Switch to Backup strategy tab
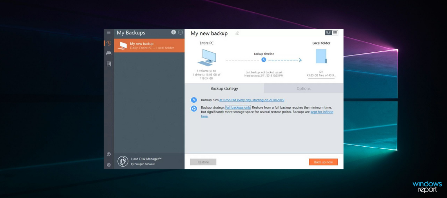This screenshot has height=198, width=447. (224, 88)
